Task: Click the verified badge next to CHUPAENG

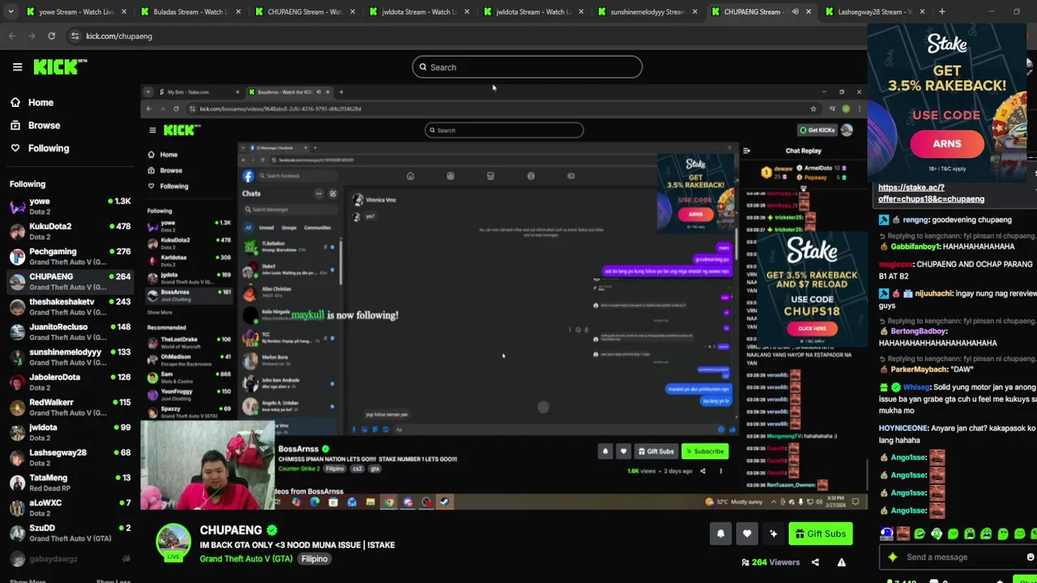Action: (x=272, y=530)
